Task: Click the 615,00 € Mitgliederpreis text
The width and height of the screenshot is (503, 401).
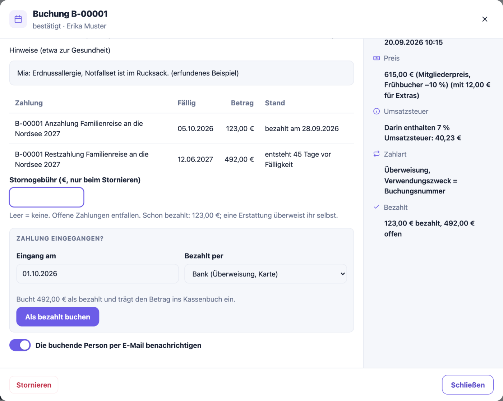Action: coord(437,85)
